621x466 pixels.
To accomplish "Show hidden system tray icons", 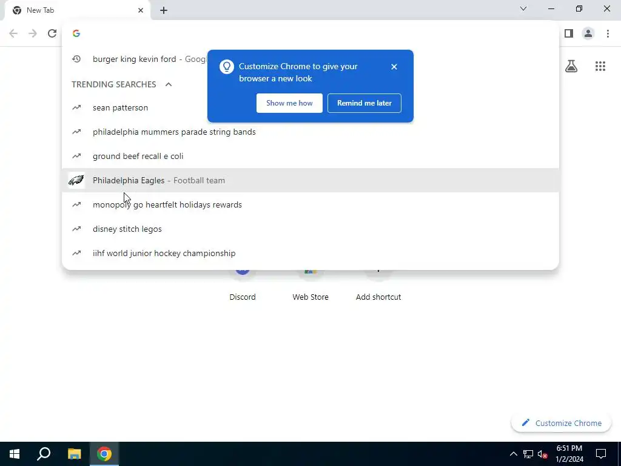I will click(x=513, y=454).
